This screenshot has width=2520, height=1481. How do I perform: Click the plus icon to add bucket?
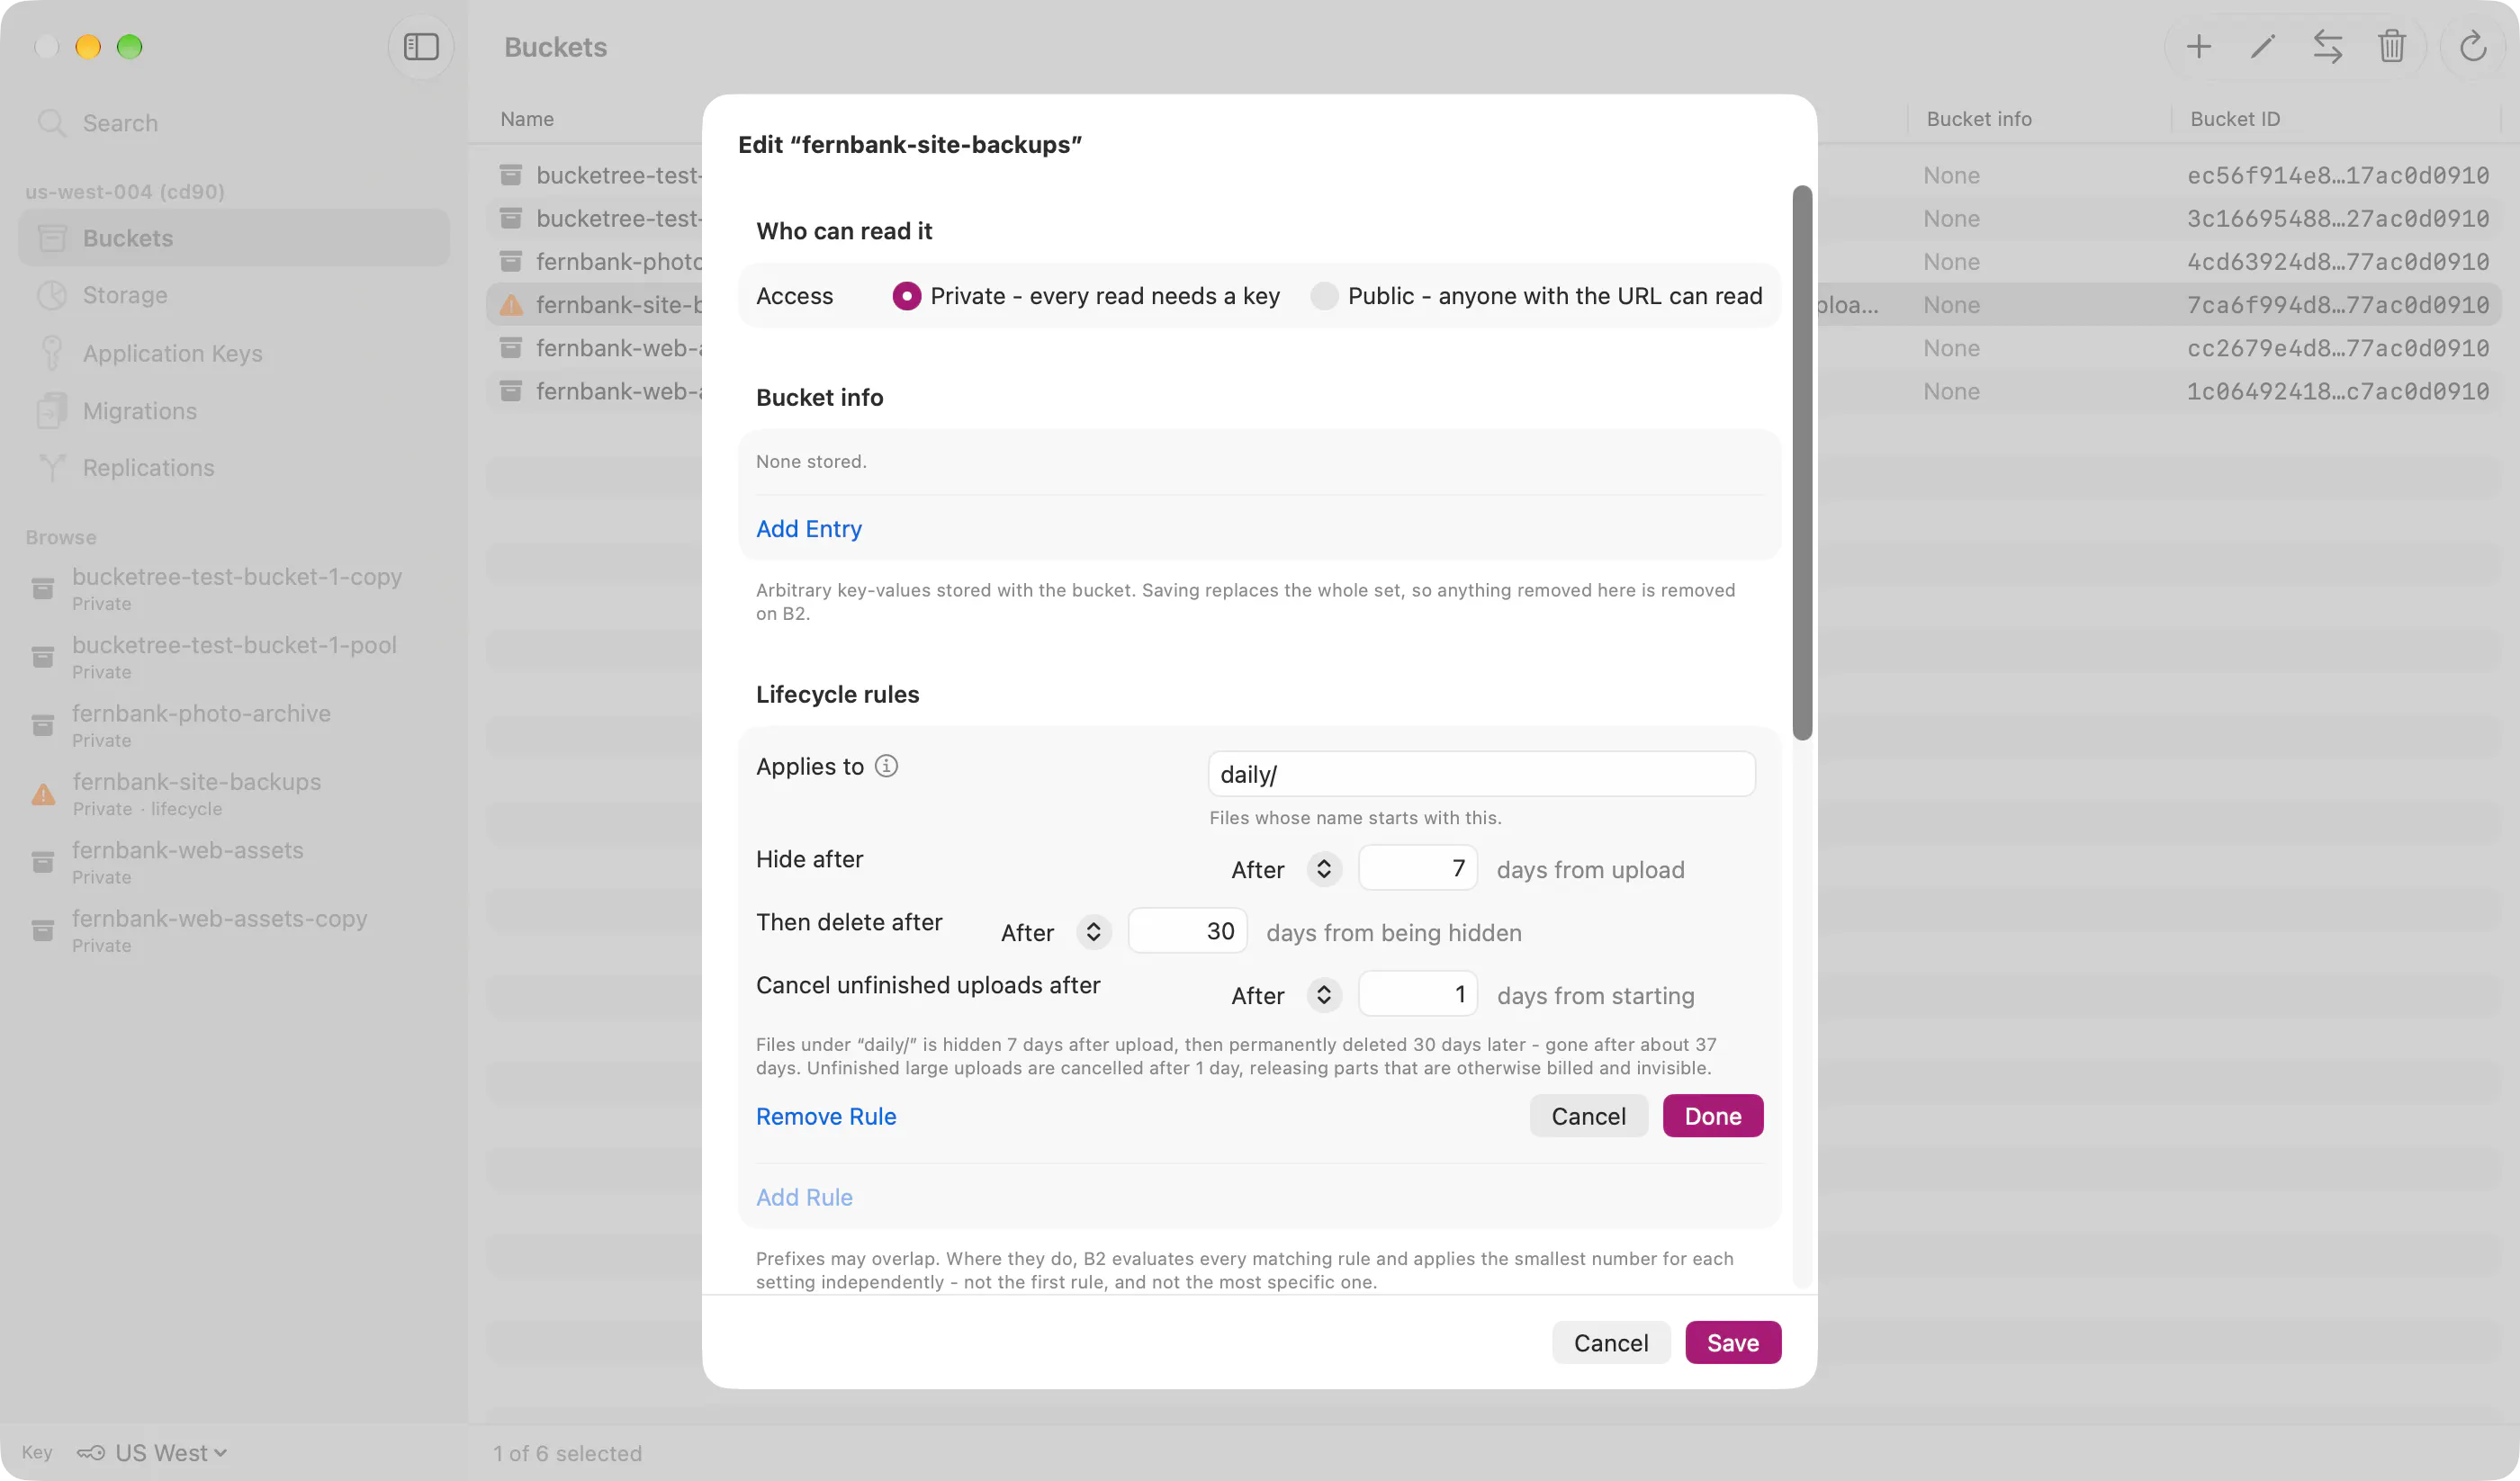pyautogui.click(x=2198, y=46)
